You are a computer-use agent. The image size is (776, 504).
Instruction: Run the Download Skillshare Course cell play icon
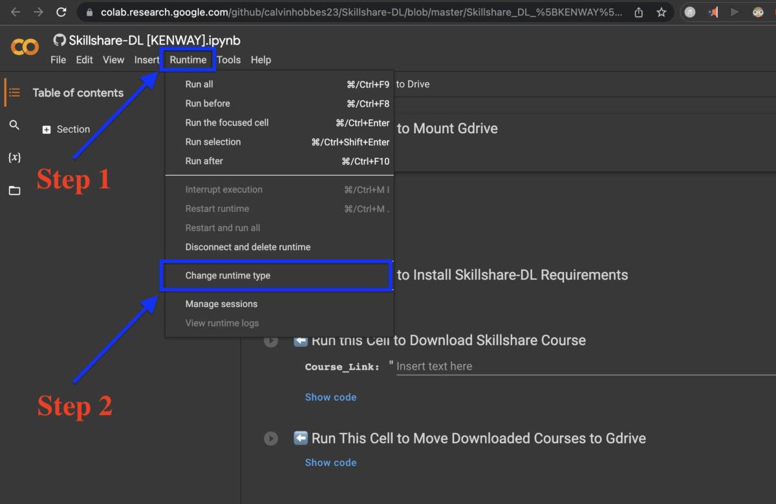(x=270, y=341)
